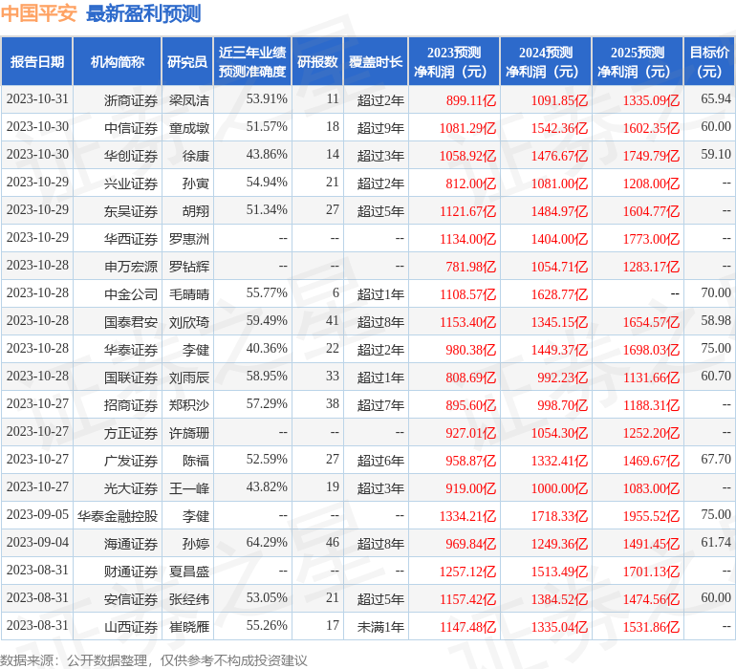Click the 数据来源 disclaimer footer text
Viewport: 736px width, 669px height.
pyautogui.click(x=154, y=660)
